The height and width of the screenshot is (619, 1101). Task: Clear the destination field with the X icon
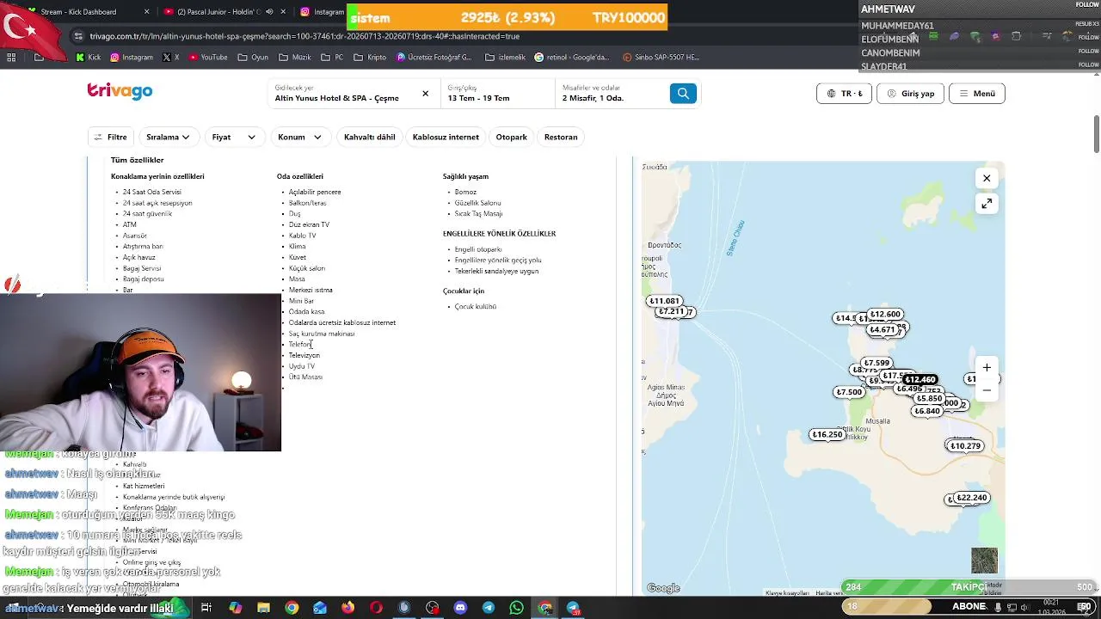(425, 94)
